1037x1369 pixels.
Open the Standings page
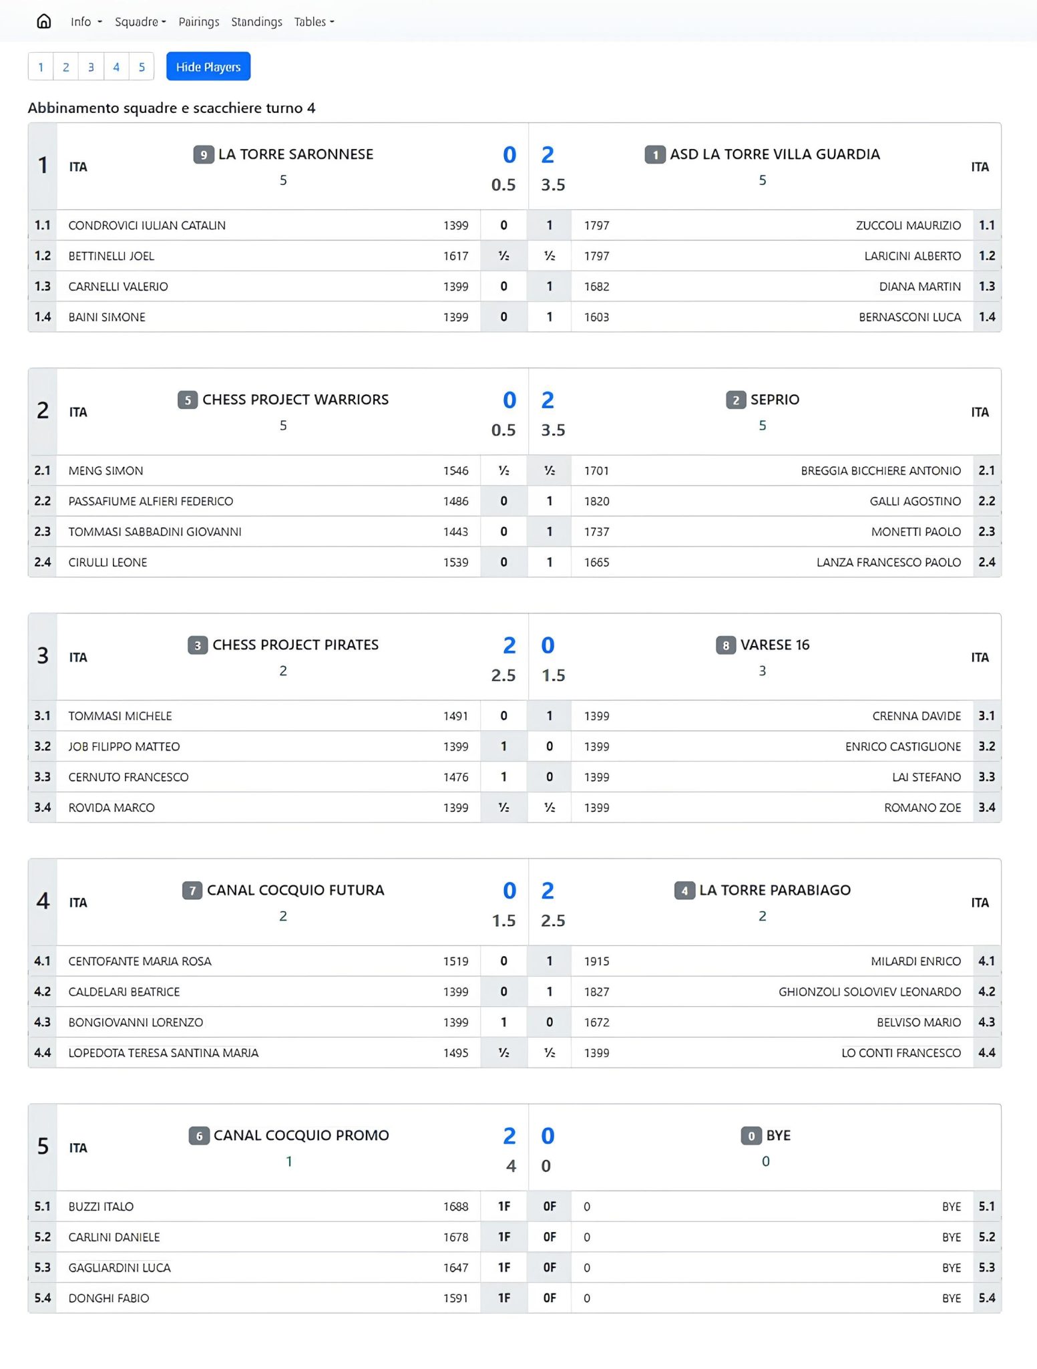[x=256, y=21]
